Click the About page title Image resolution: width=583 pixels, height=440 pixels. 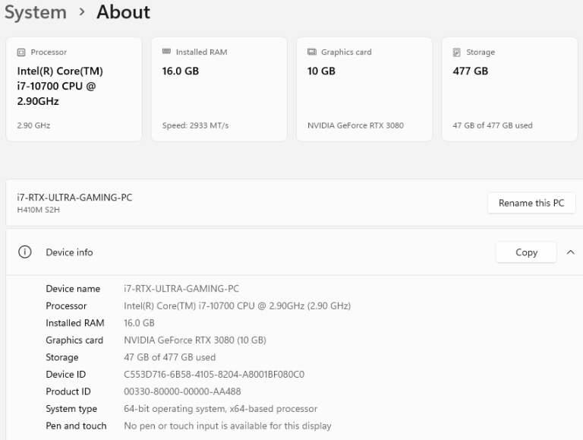123,13
